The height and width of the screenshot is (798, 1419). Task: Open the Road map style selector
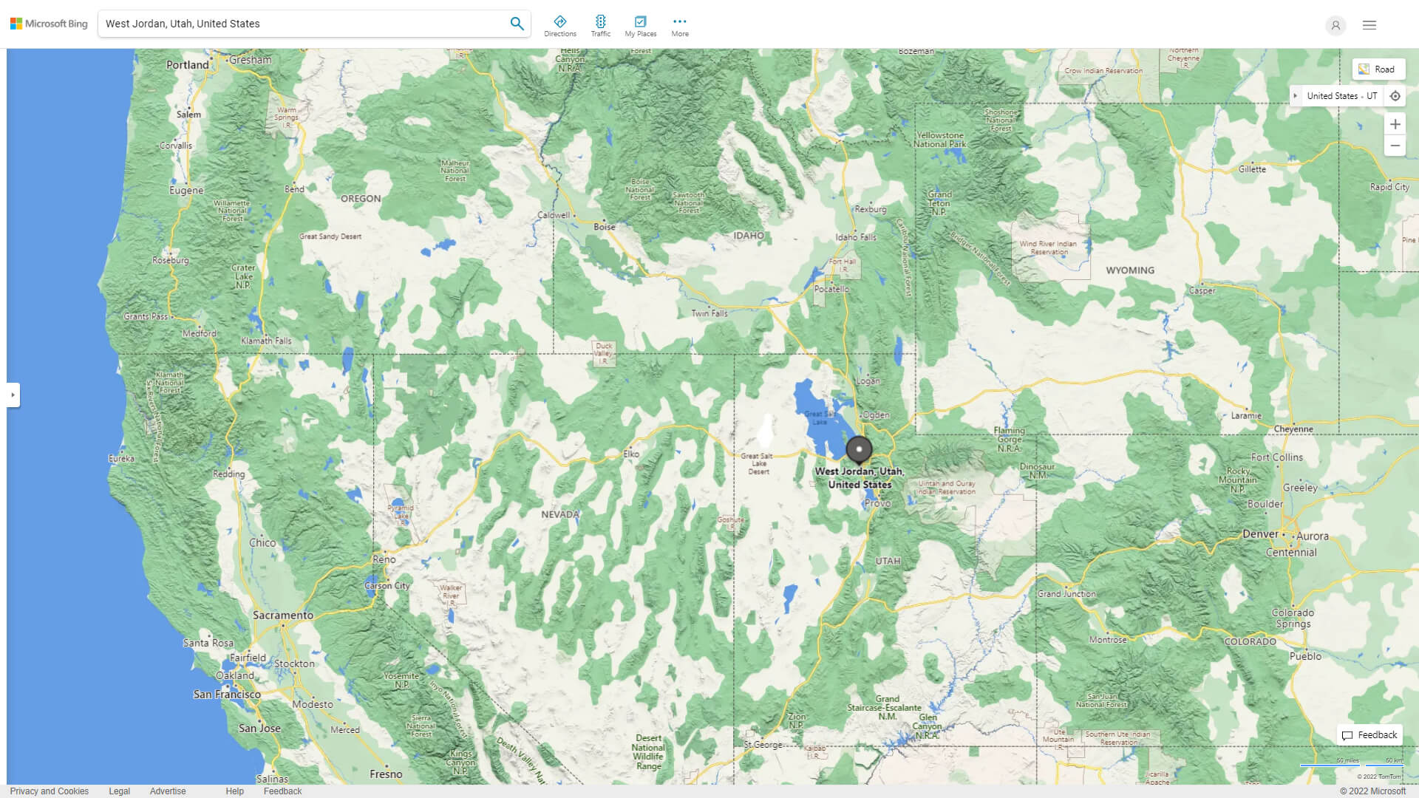tap(1378, 69)
